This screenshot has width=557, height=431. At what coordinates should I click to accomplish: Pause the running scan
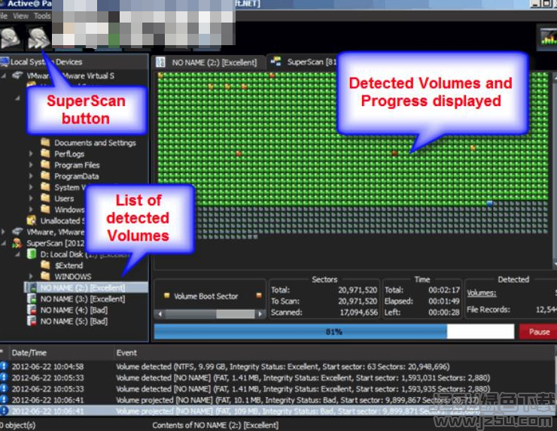click(x=538, y=332)
